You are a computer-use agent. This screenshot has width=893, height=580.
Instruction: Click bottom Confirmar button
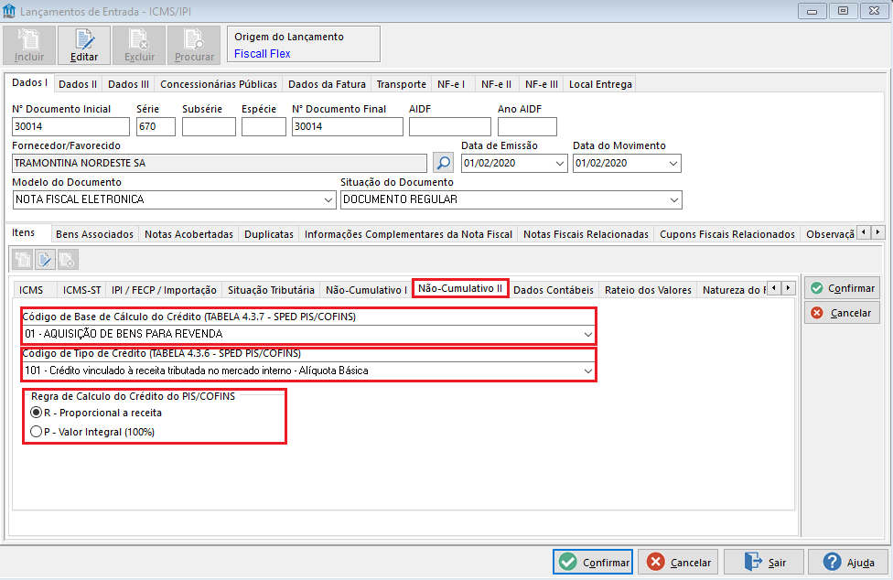pos(593,563)
